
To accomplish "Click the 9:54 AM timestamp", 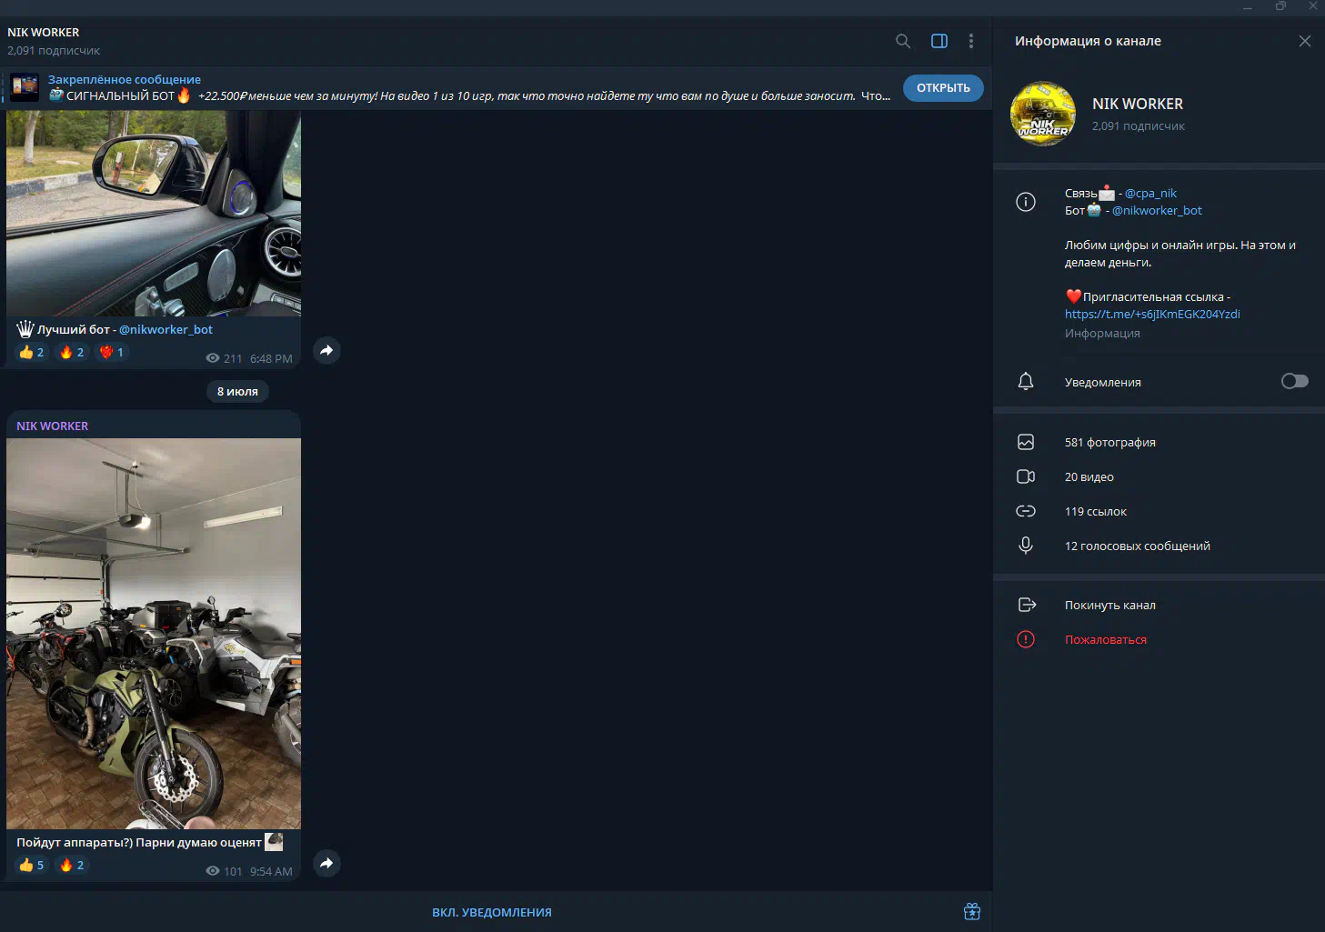I will (x=271, y=871).
